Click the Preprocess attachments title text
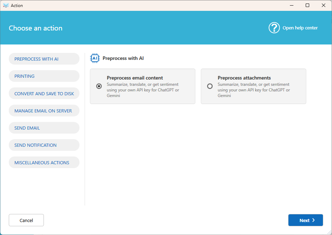 pyautogui.click(x=244, y=78)
